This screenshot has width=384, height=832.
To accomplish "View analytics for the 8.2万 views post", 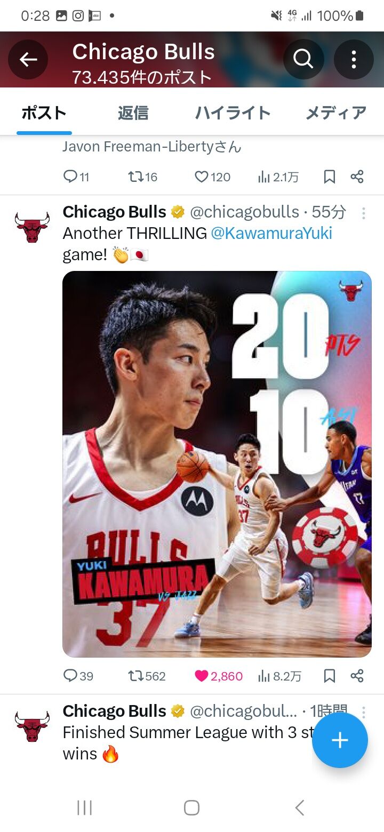I will pos(279,676).
